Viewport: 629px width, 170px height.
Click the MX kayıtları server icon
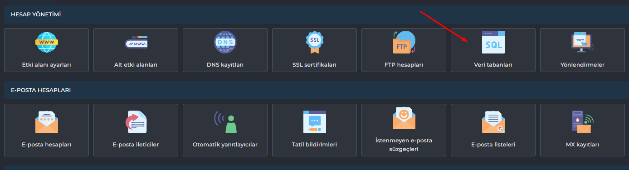[583, 122]
